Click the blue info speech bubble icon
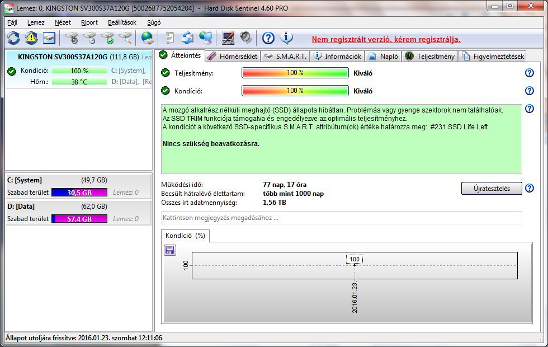The width and height of the screenshot is (548, 347). (x=286, y=38)
